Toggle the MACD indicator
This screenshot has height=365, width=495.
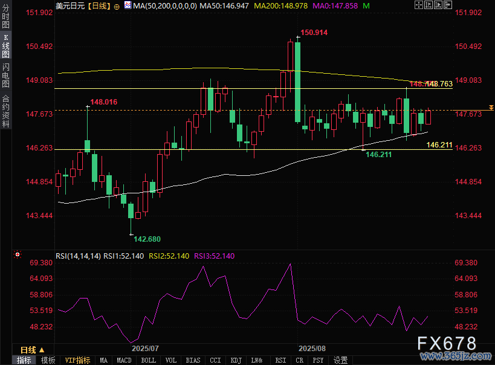124,360
